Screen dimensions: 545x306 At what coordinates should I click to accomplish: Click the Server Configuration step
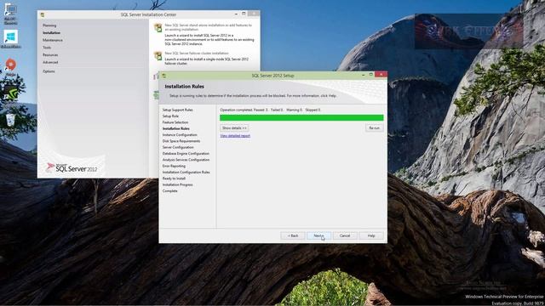coord(178,147)
